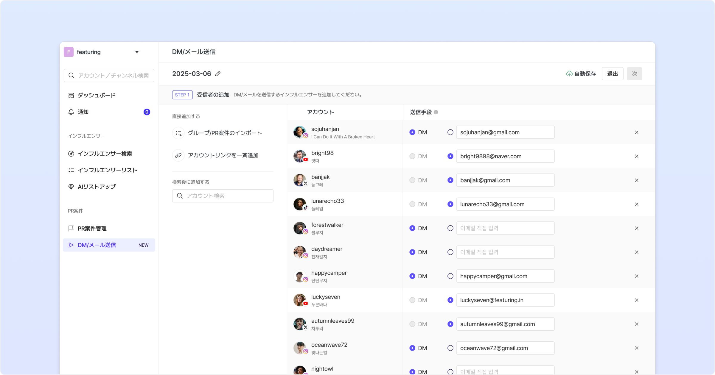715x375 pixels.
Task: Click the pencil edit icon beside 2025-03-06
Action: (218, 74)
